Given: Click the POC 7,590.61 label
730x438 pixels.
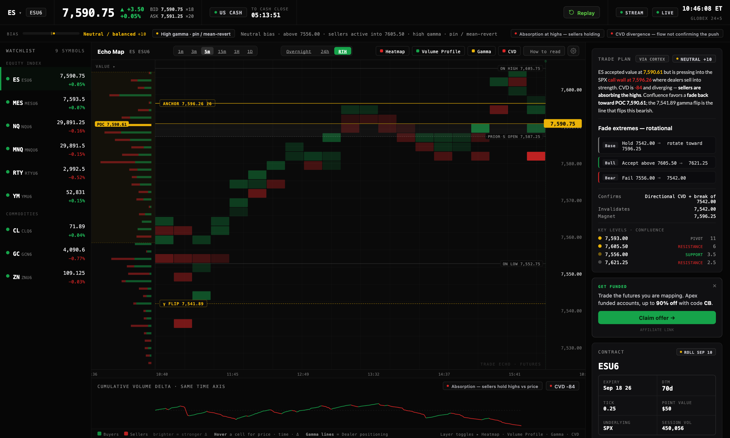Looking at the screenshot, I should coord(112,124).
